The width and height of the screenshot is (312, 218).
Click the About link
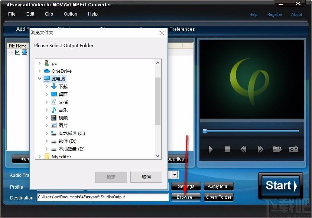(x=296, y=14)
